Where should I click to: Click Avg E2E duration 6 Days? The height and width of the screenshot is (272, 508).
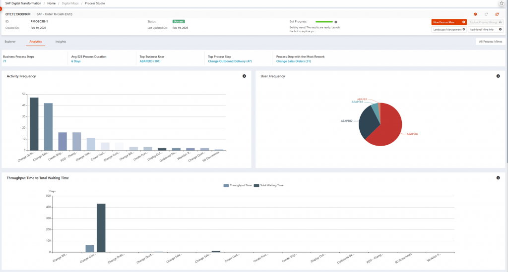pos(76,61)
